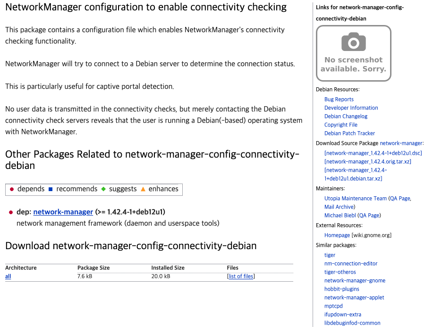
Task: Open Debian Patch Tracker link
Action: point(349,133)
